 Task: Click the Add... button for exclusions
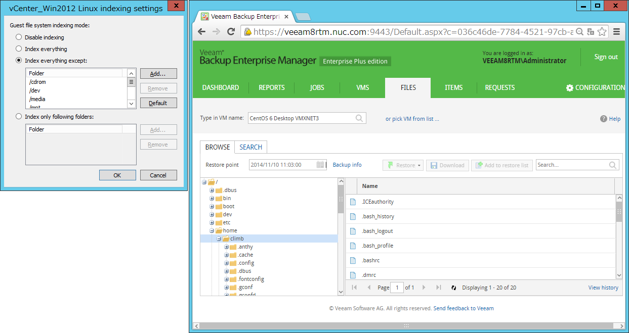pyautogui.click(x=158, y=74)
